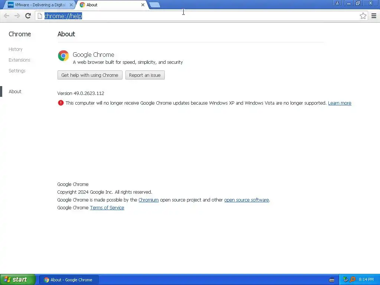Click the back navigation arrow
Image resolution: width=380 pixels, height=285 pixels.
[x=7, y=16]
